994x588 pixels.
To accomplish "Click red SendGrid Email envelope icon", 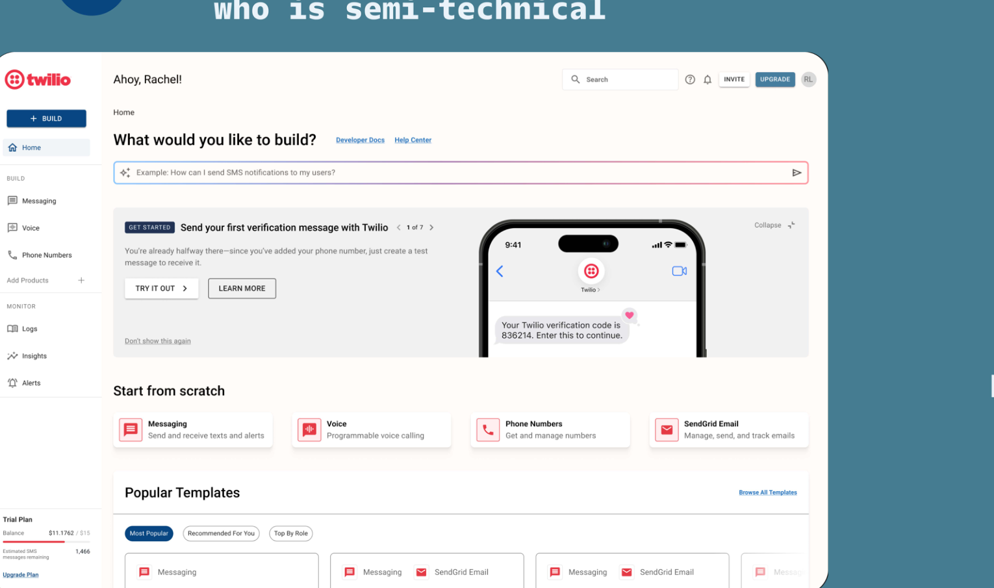I will coord(667,429).
